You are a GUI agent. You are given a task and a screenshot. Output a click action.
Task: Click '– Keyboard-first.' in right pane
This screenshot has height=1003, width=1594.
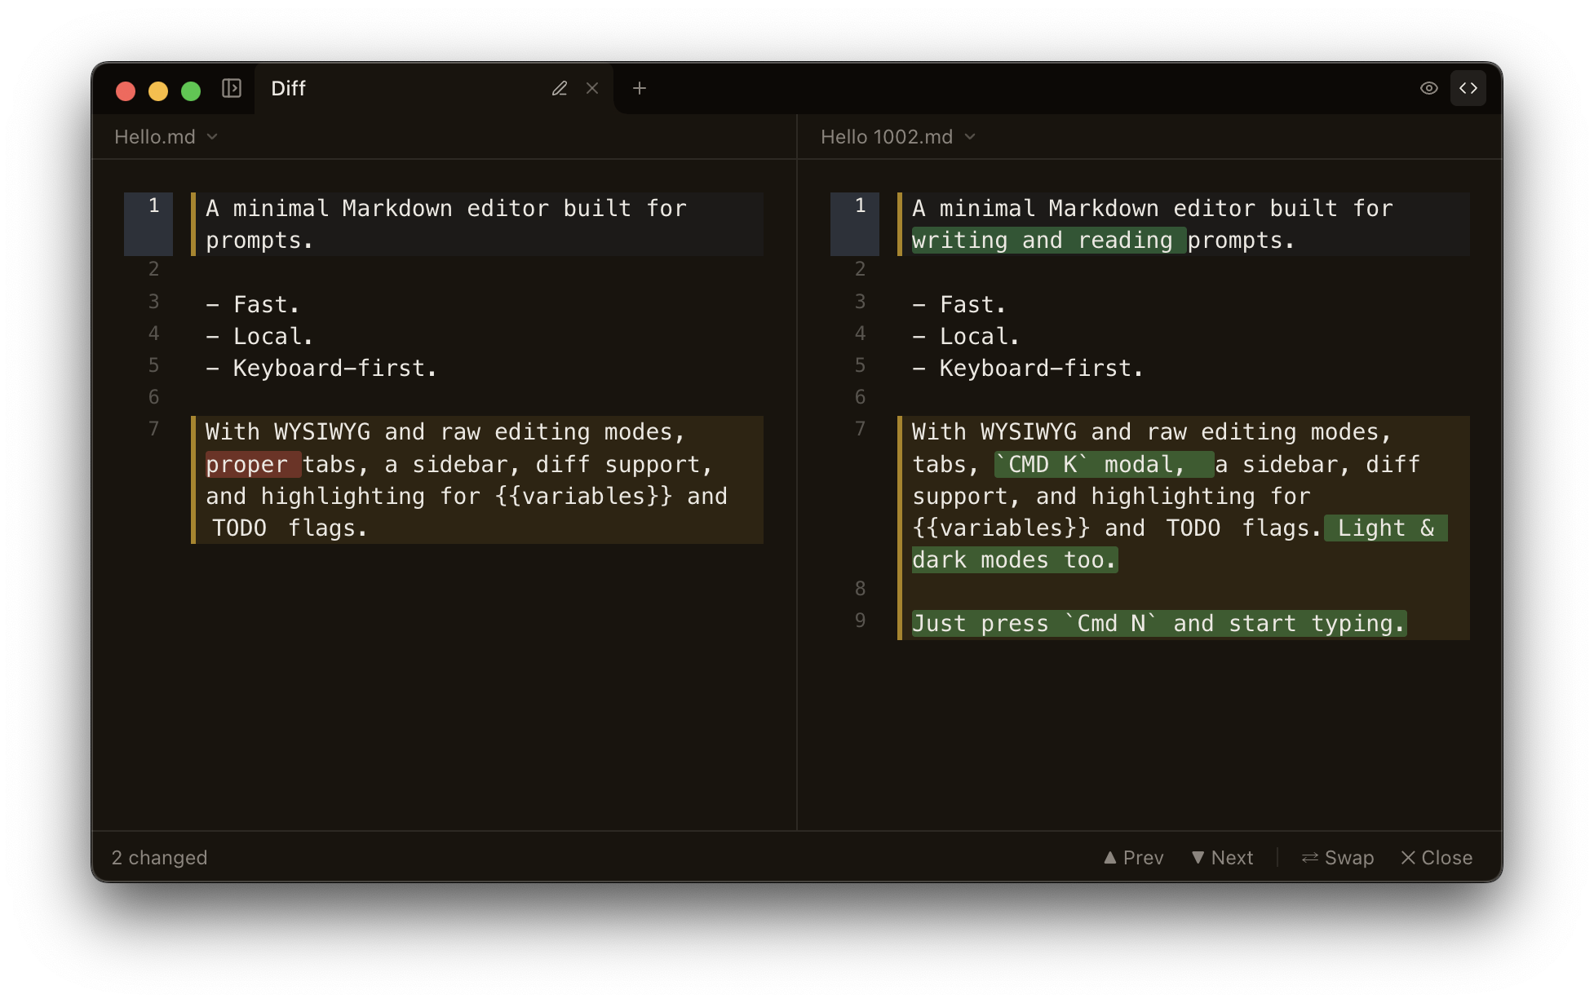(x=1028, y=369)
